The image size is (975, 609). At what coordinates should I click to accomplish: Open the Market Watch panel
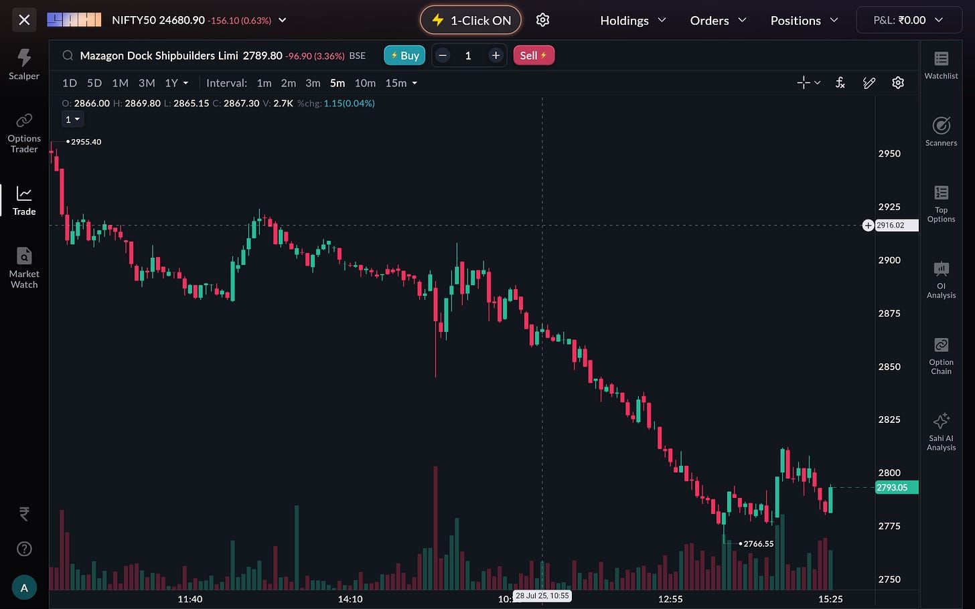pyautogui.click(x=24, y=268)
